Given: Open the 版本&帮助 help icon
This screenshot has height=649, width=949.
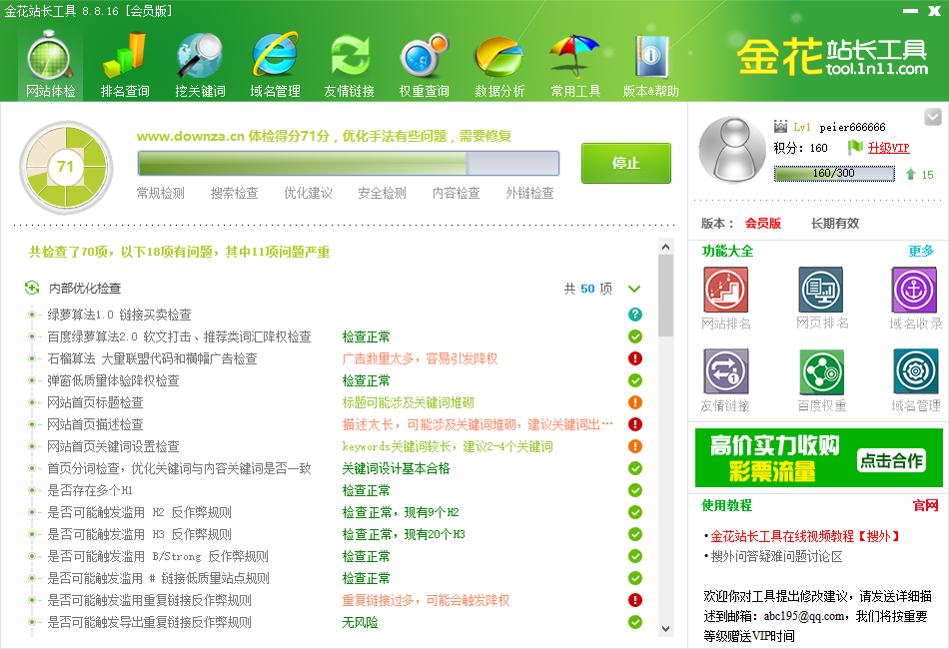Looking at the screenshot, I should pos(650,65).
